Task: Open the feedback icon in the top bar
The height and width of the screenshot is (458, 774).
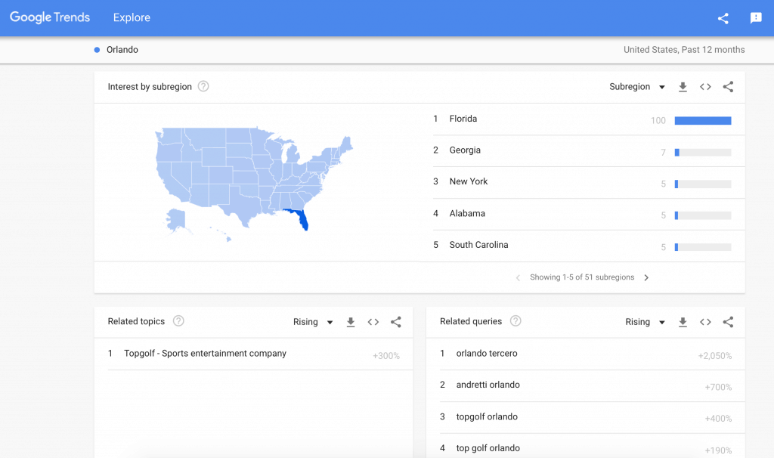Action: [x=755, y=18]
